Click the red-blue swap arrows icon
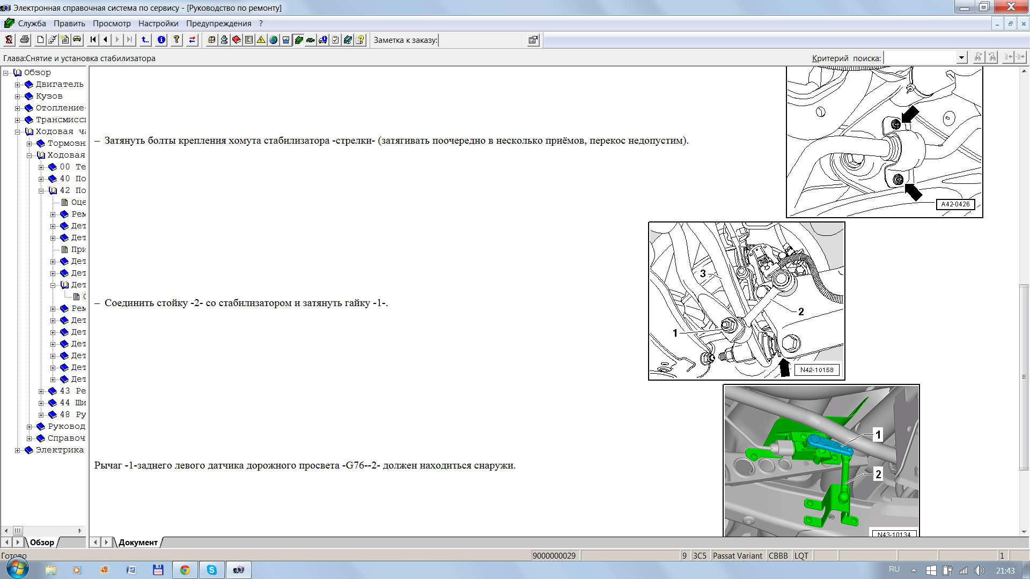 [192, 40]
